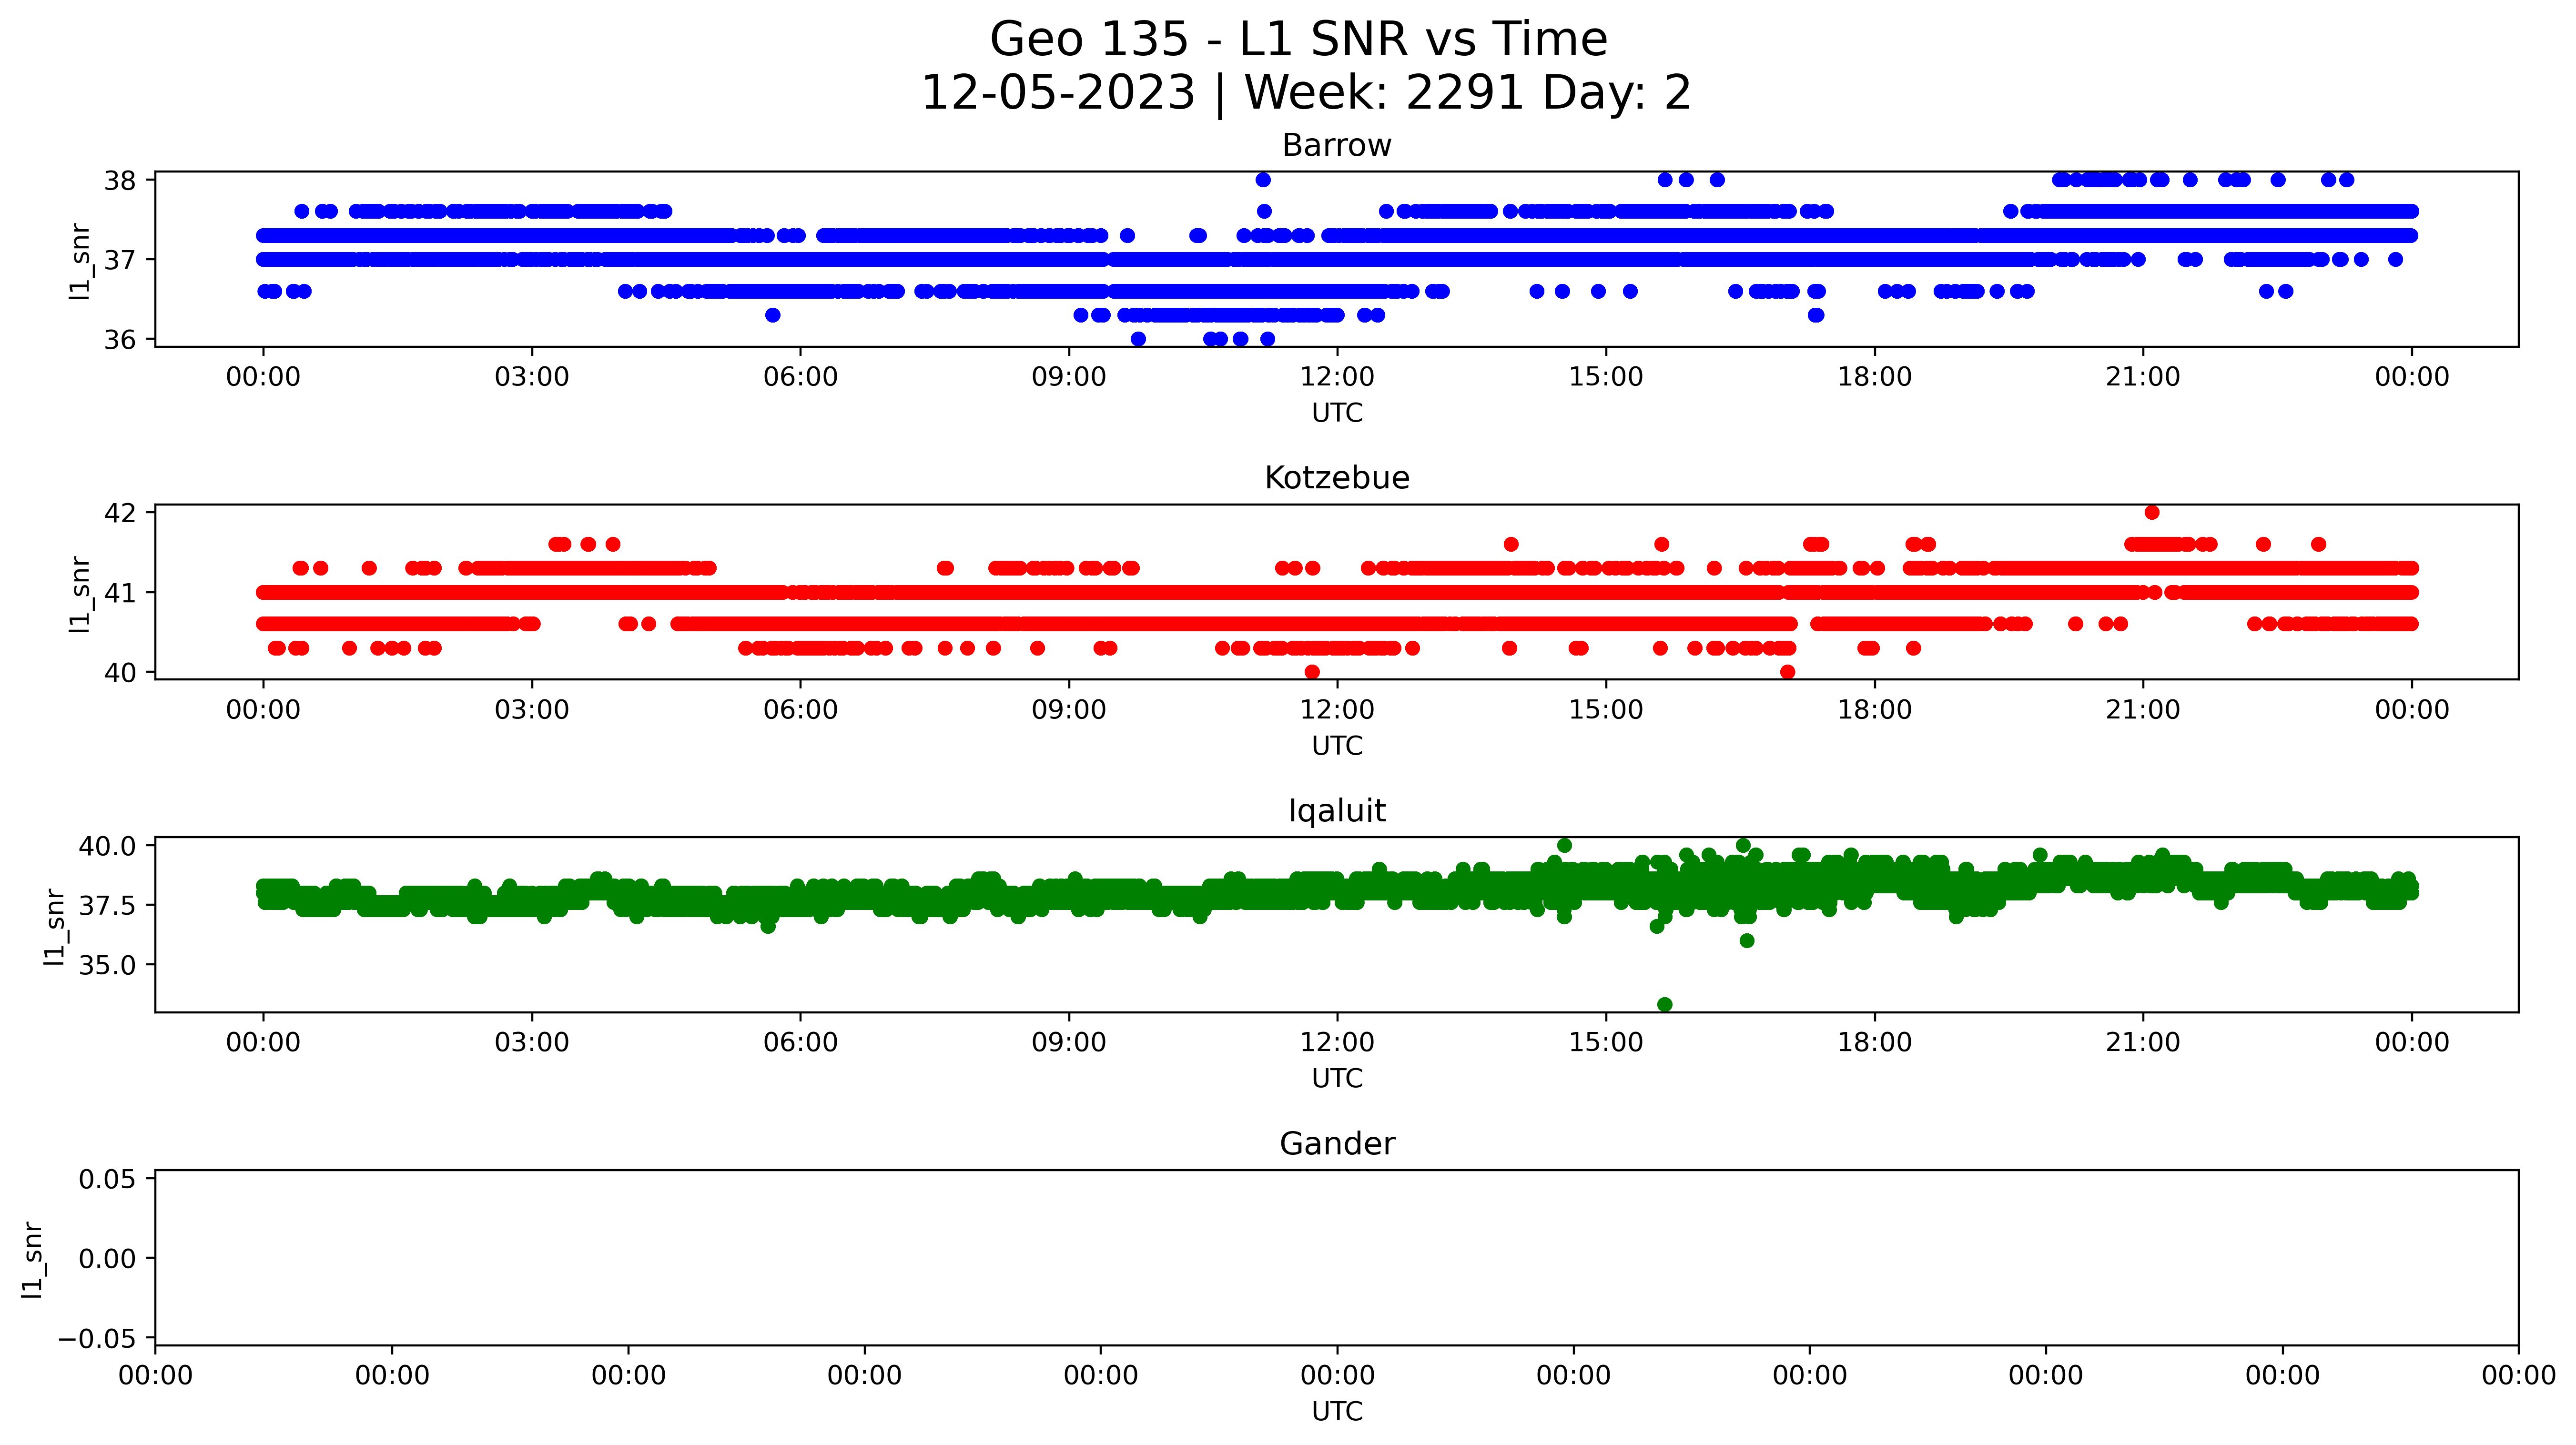
Task: Click the "41" y-tick on the Kotzebue plot
Action: (120, 594)
